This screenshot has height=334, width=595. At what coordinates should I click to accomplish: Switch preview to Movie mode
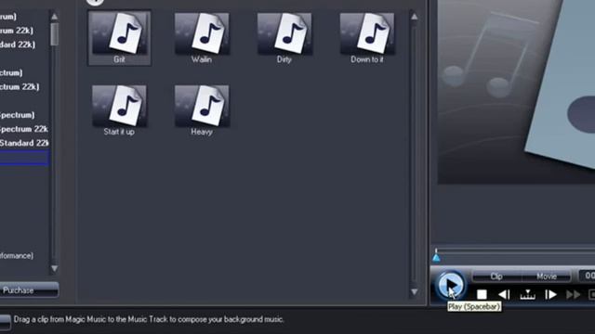point(547,276)
